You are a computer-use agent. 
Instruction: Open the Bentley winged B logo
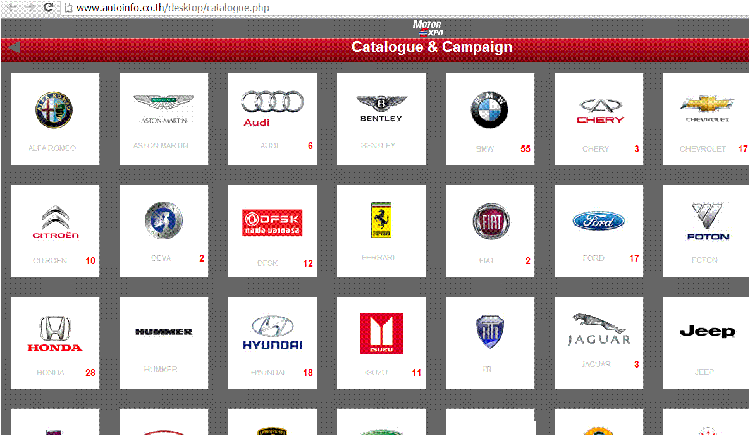(381, 109)
